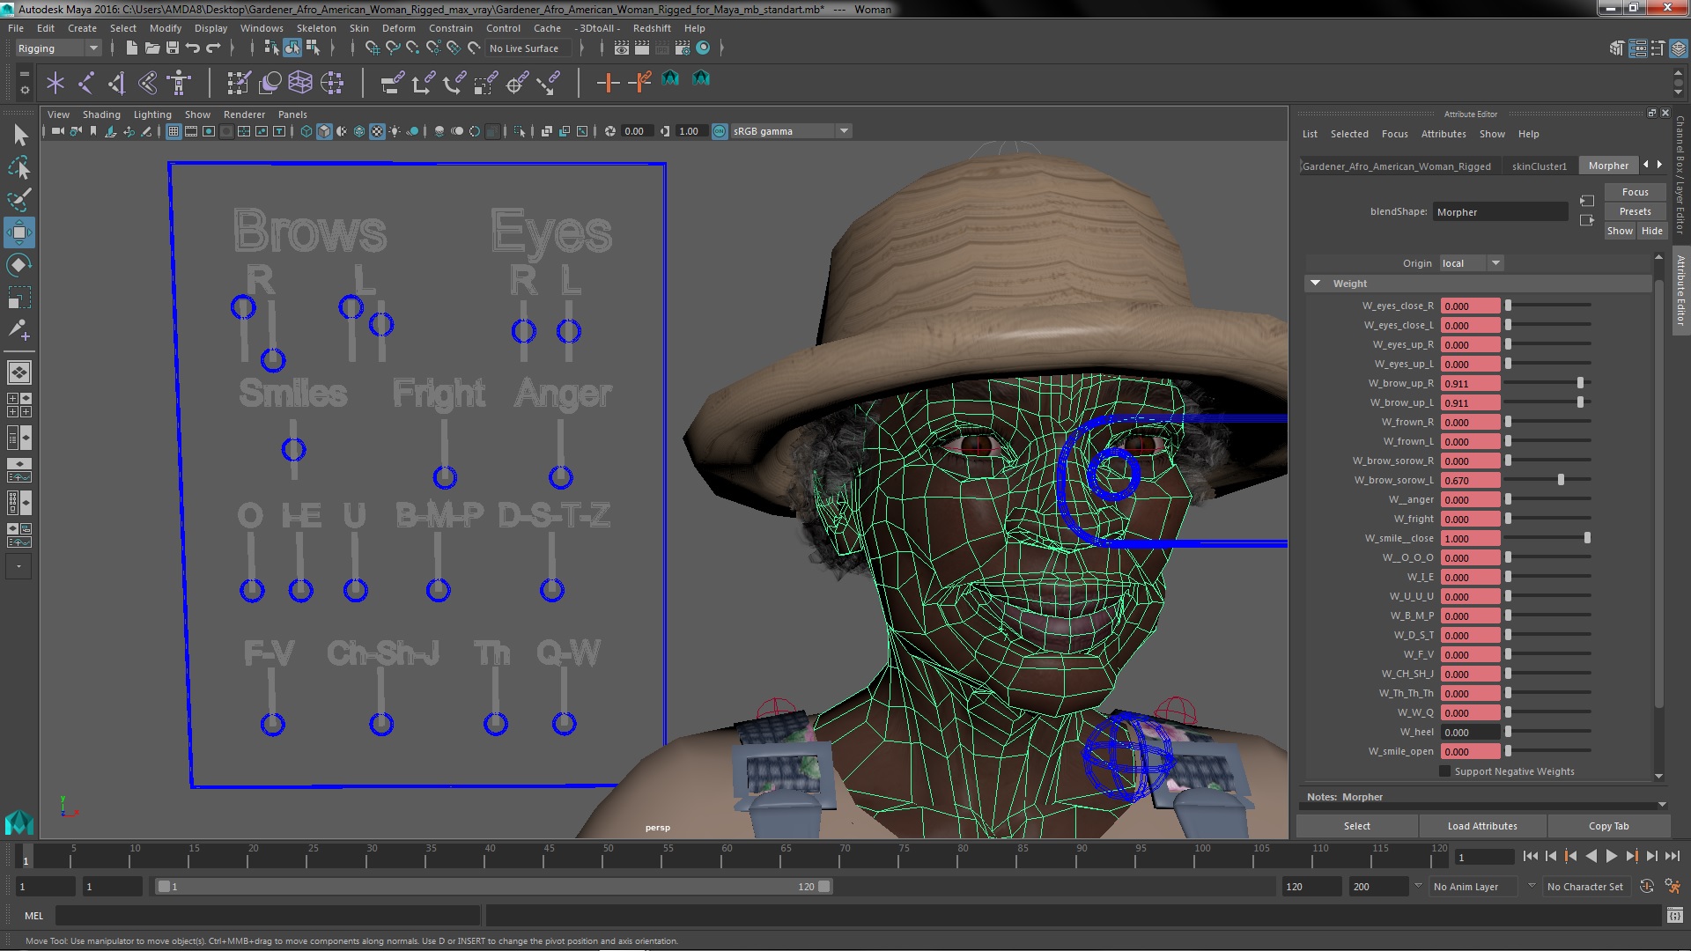Click the play forward button
The height and width of the screenshot is (951, 1691).
[1611, 856]
